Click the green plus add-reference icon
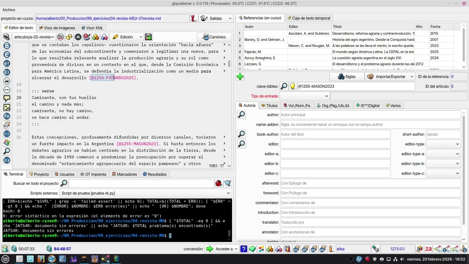Screen dimensions: 469x264 click(x=240, y=77)
